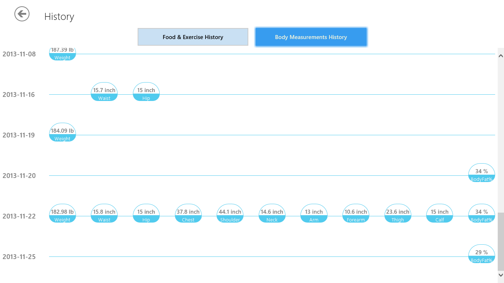
Task: Click the back arrow icon
Action: point(22,14)
